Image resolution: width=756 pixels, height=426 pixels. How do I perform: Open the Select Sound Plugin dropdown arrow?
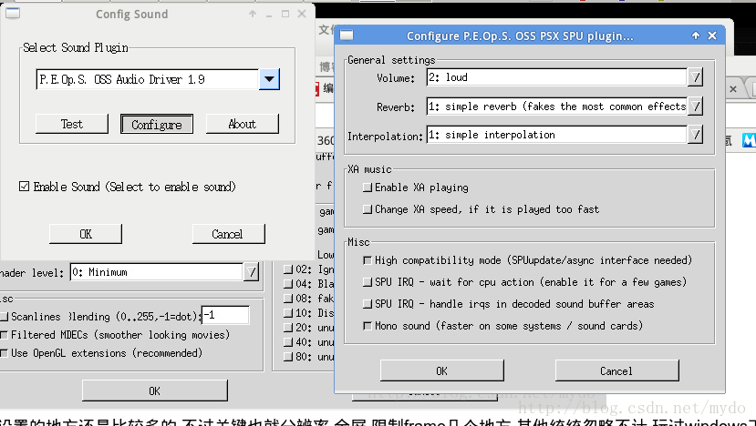[x=269, y=79]
